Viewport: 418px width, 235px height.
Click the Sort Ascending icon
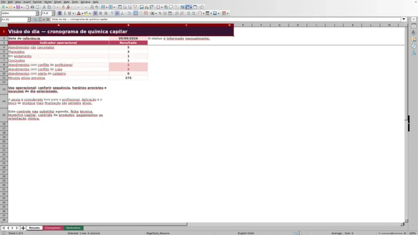[x=125, y=7]
